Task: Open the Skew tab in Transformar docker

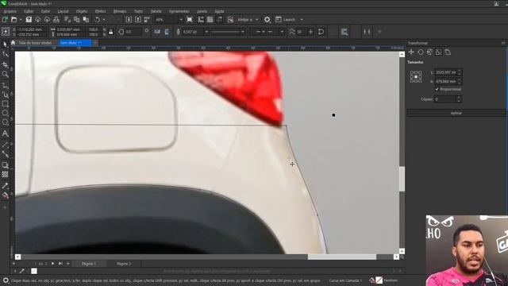Action: tap(448, 52)
